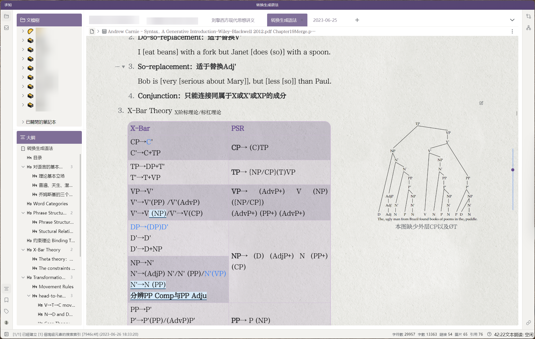Switch to the 2023-06-25 tab
The image size is (535, 339).
tap(325, 20)
